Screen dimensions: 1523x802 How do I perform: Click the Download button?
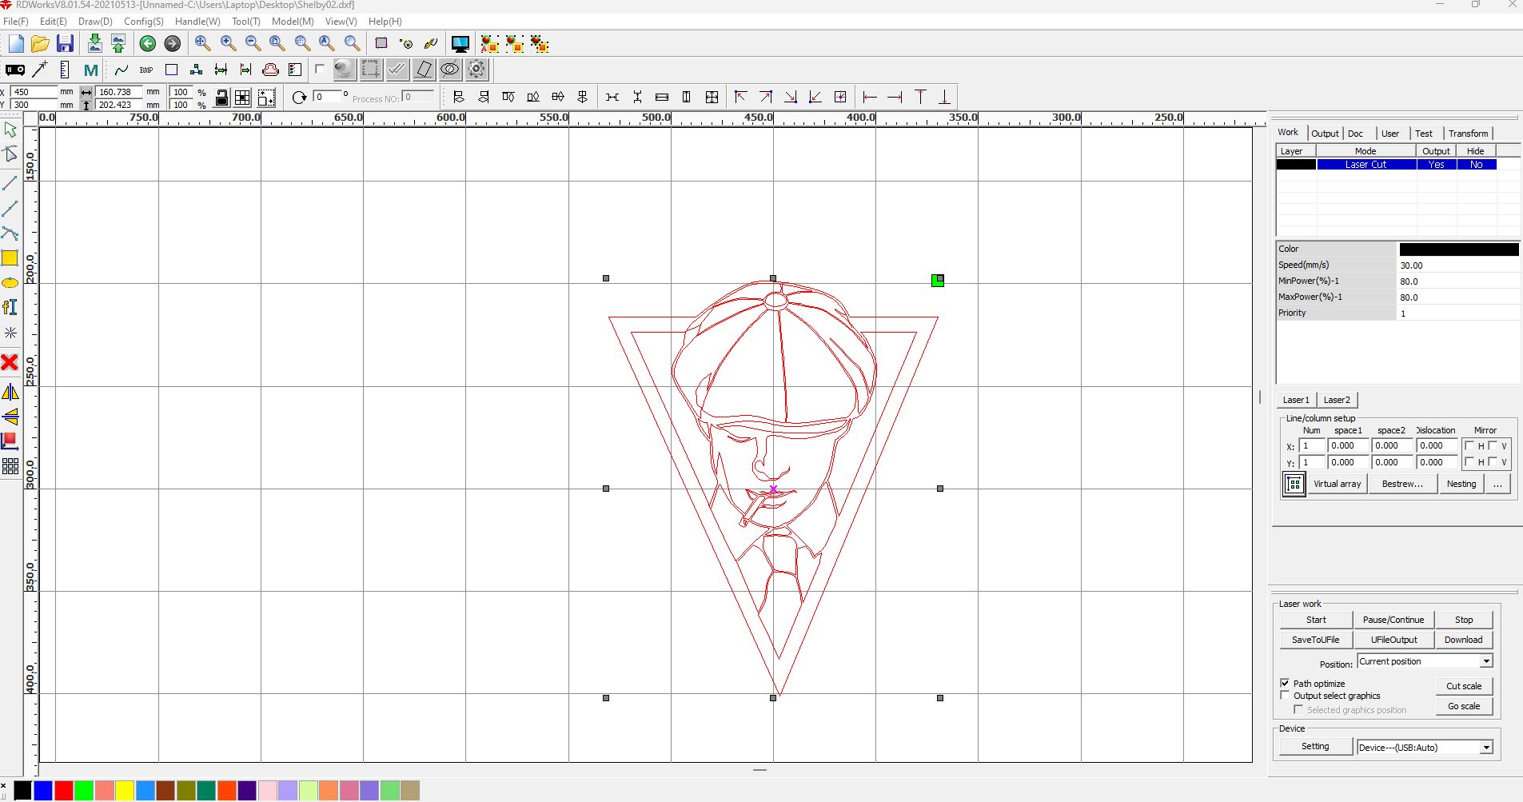[x=1463, y=640]
